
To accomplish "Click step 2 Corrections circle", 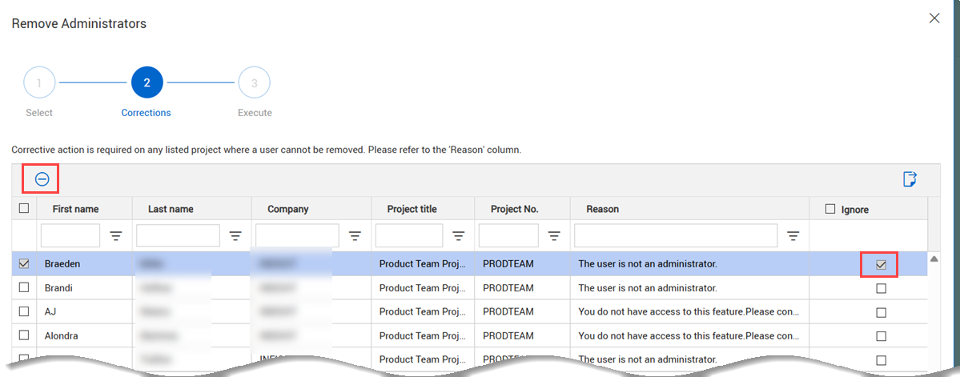I will click(x=147, y=82).
